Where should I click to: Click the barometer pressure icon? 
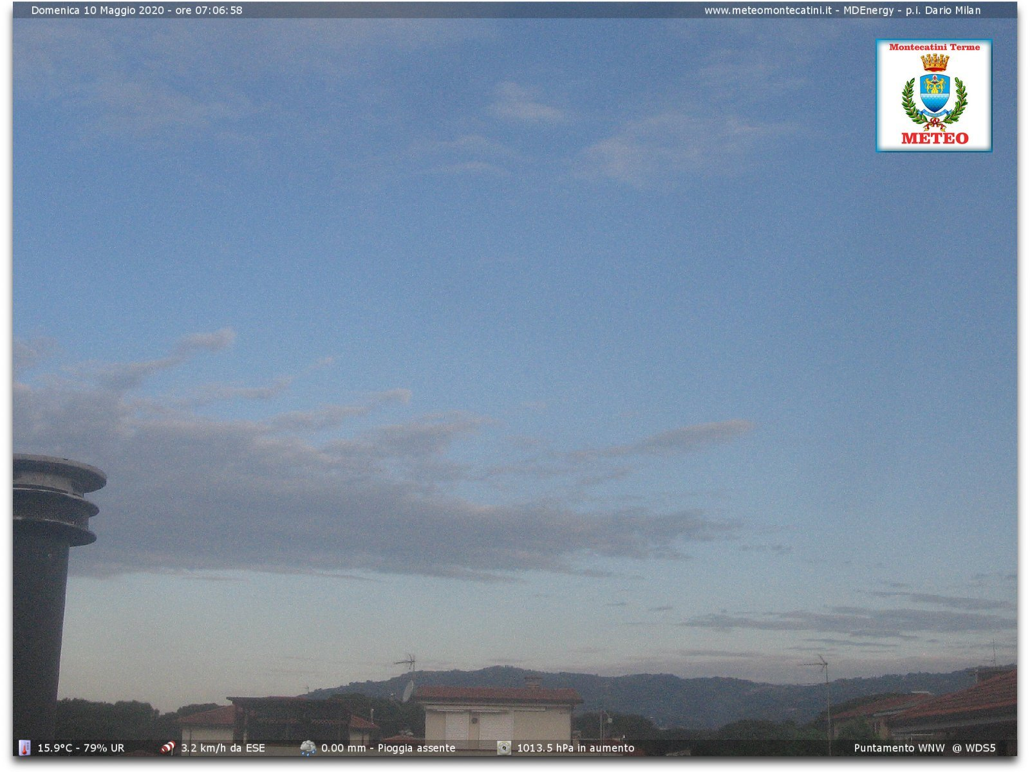pyautogui.click(x=504, y=748)
